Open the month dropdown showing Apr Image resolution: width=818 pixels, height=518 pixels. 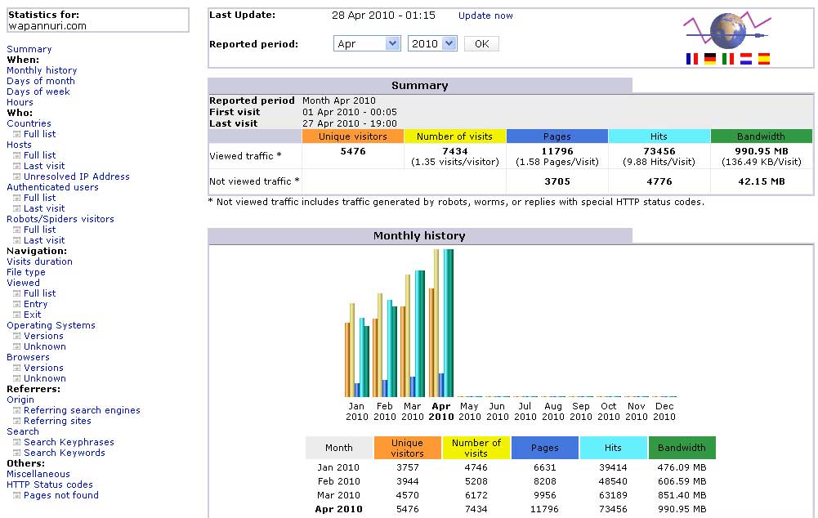point(367,44)
